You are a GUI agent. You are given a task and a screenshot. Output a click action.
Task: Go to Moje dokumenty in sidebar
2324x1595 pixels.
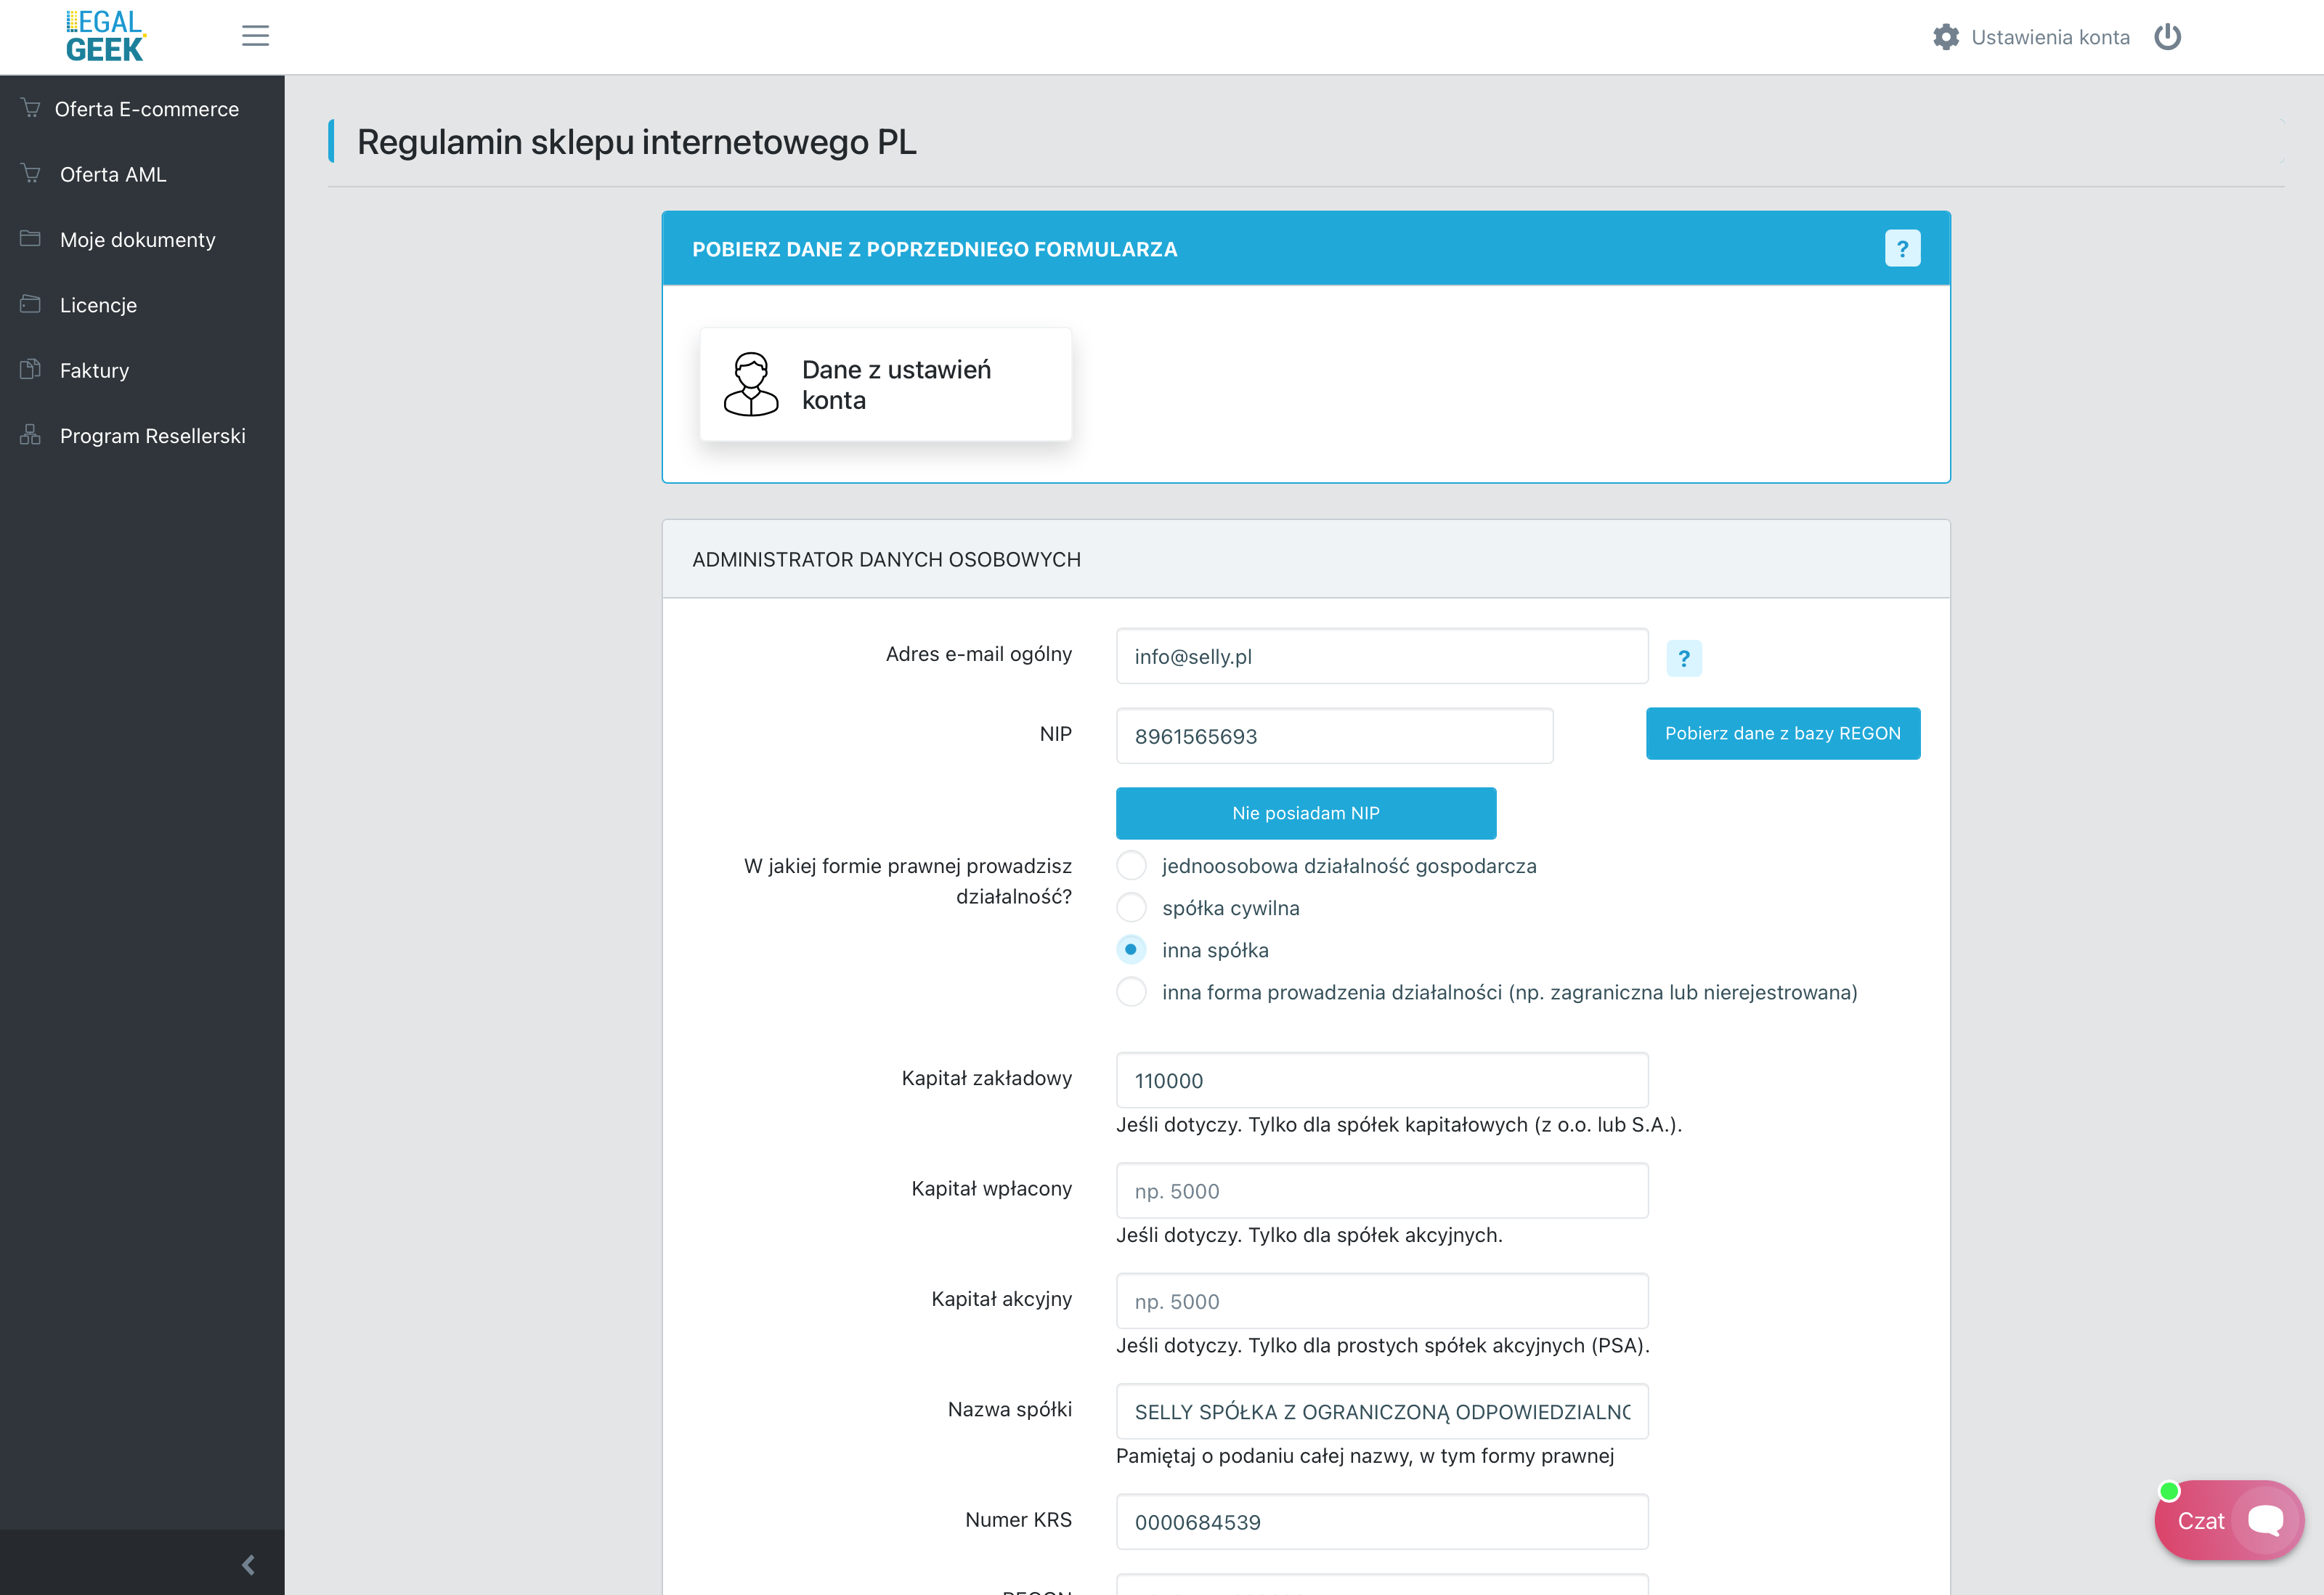pos(137,240)
